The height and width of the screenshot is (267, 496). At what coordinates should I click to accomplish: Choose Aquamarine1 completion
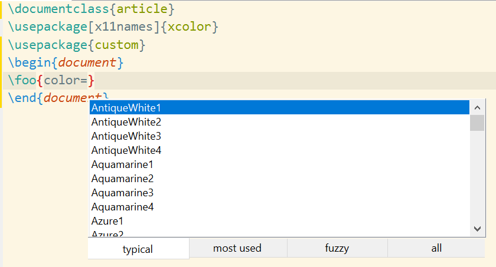(279, 164)
